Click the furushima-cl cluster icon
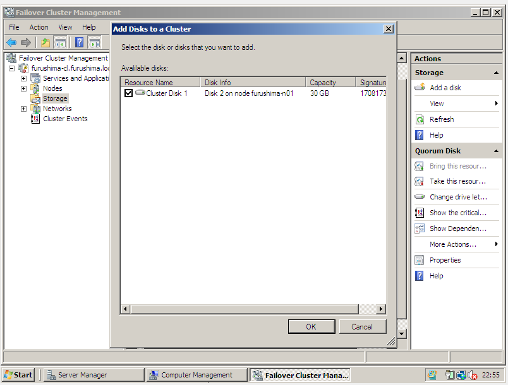Screen dimensions: 508x385 (x=23, y=68)
